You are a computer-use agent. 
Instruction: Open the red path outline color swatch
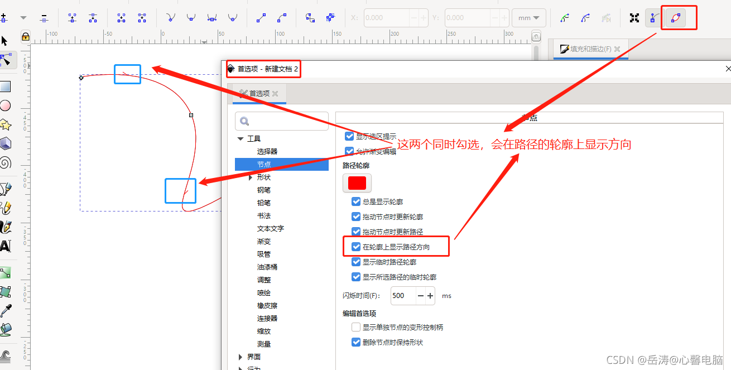357,183
